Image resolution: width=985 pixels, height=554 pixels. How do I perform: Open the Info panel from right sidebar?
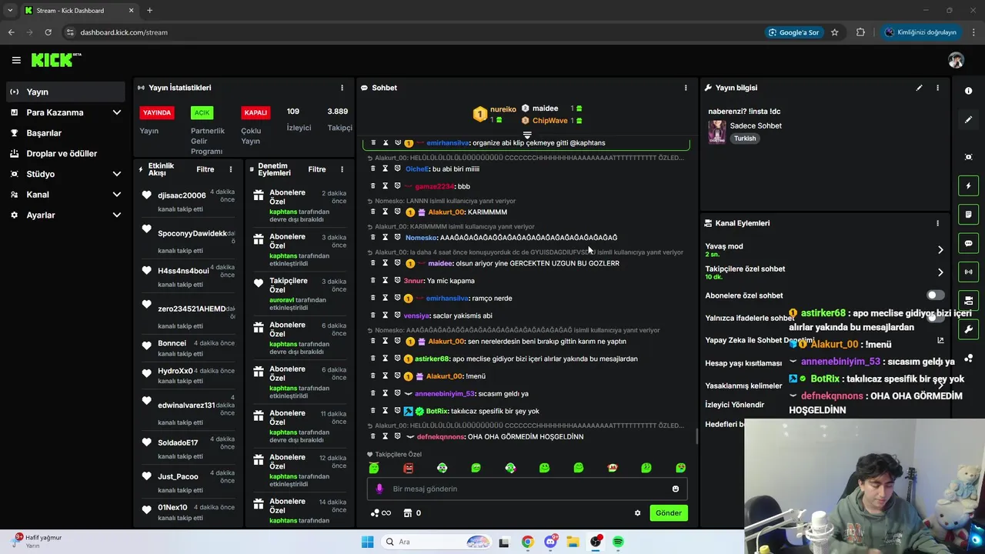tap(968, 91)
